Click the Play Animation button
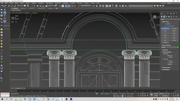180x101 pixels. 143,94
